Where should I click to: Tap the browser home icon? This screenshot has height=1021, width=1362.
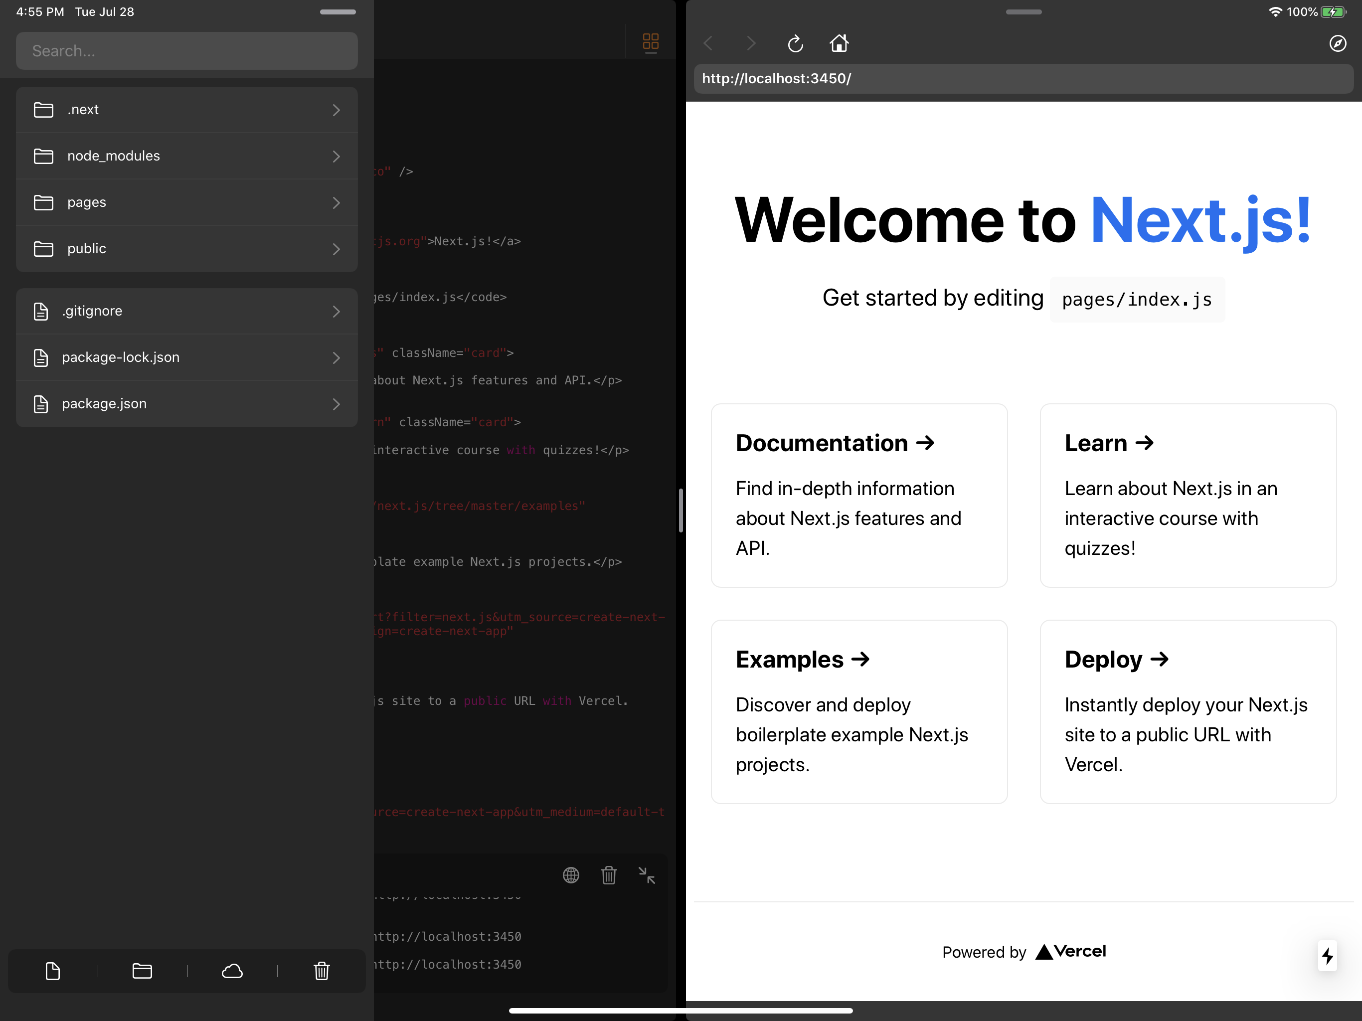pyautogui.click(x=839, y=43)
